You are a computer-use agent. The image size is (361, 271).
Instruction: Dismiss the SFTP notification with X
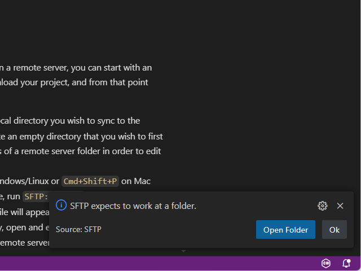(x=340, y=206)
